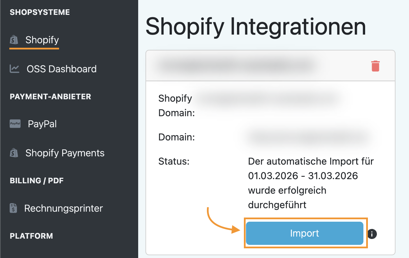Image resolution: width=409 pixels, height=258 pixels.
Task: Click the blurred integration name in card header
Action: [x=238, y=66]
